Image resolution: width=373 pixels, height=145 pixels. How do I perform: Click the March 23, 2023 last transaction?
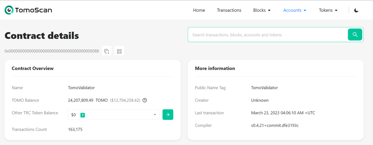click(x=283, y=113)
